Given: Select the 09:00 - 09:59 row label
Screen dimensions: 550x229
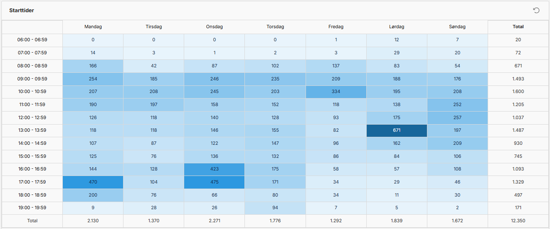Looking at the screenshot, I should click(32, 79).
